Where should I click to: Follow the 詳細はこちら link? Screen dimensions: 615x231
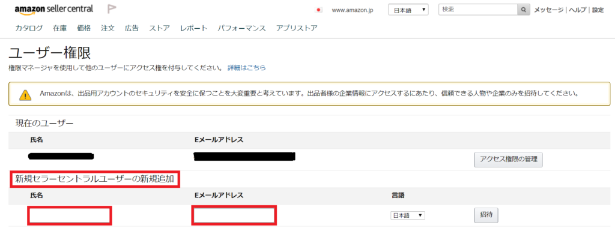pyautogui.click(x=247, y=68)
